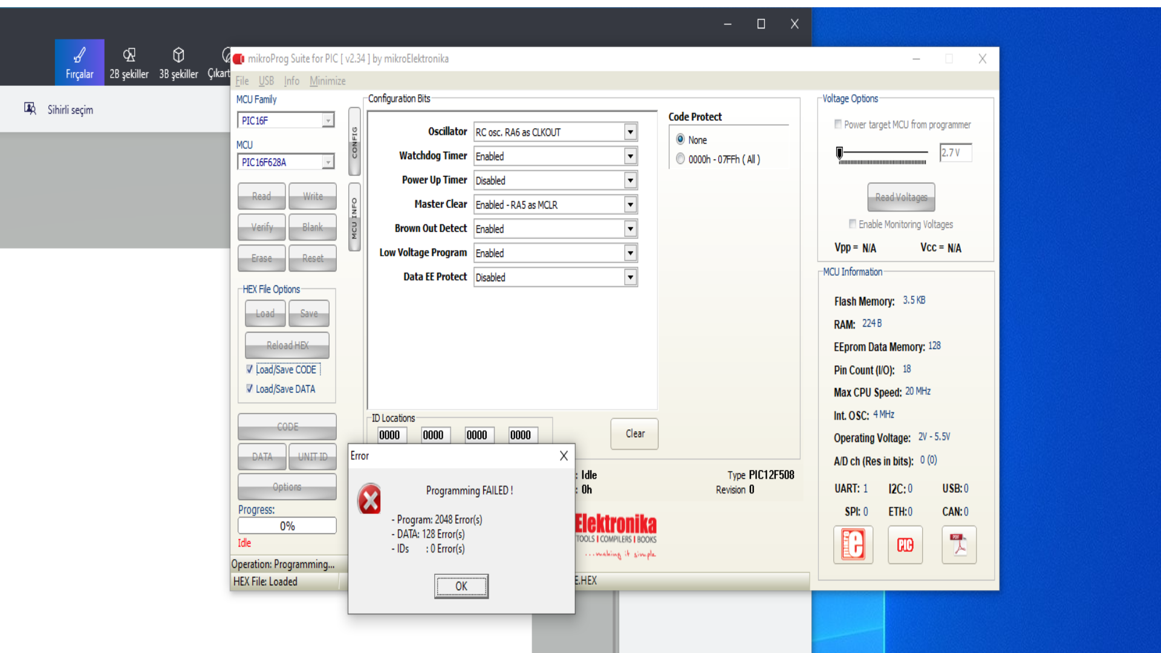
Task: Open the mikroElektronika website icon button
Action: point(853,545)
